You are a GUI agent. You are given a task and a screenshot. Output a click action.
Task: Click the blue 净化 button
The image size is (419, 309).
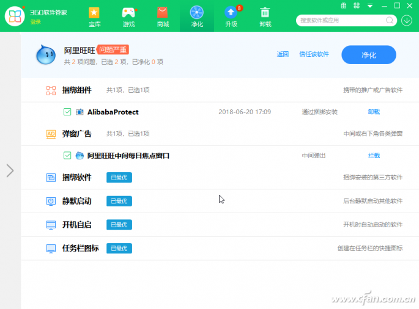[369, 55]
